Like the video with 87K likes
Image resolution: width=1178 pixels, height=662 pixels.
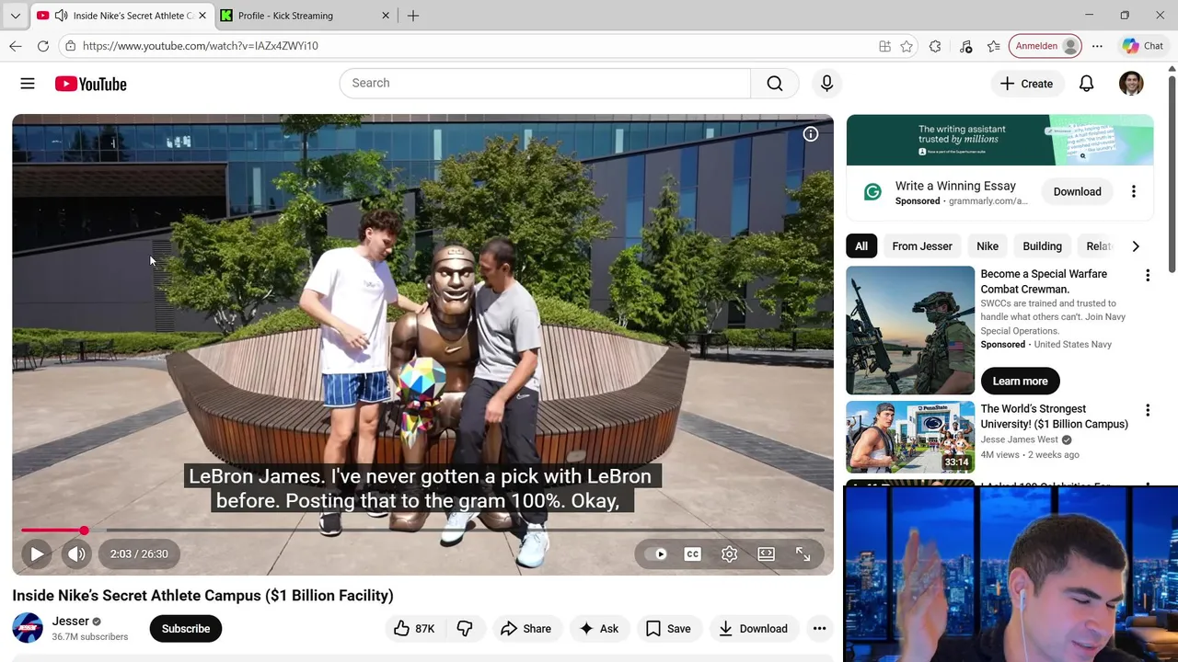pos(414,629)
